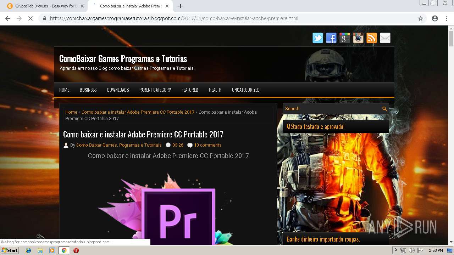Open the HOME menu item

[64, 90]
